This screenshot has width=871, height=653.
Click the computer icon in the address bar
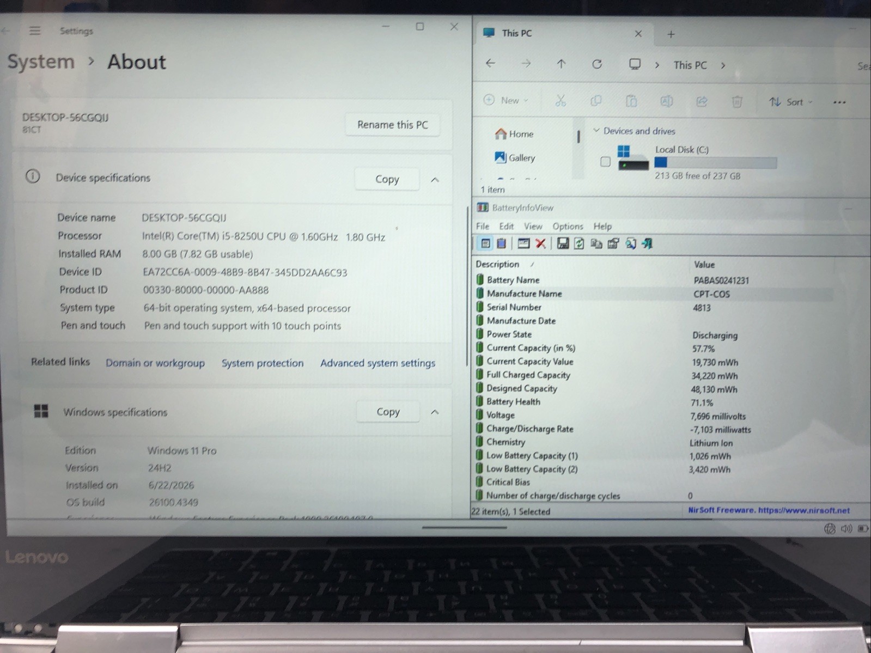point(635,64)
